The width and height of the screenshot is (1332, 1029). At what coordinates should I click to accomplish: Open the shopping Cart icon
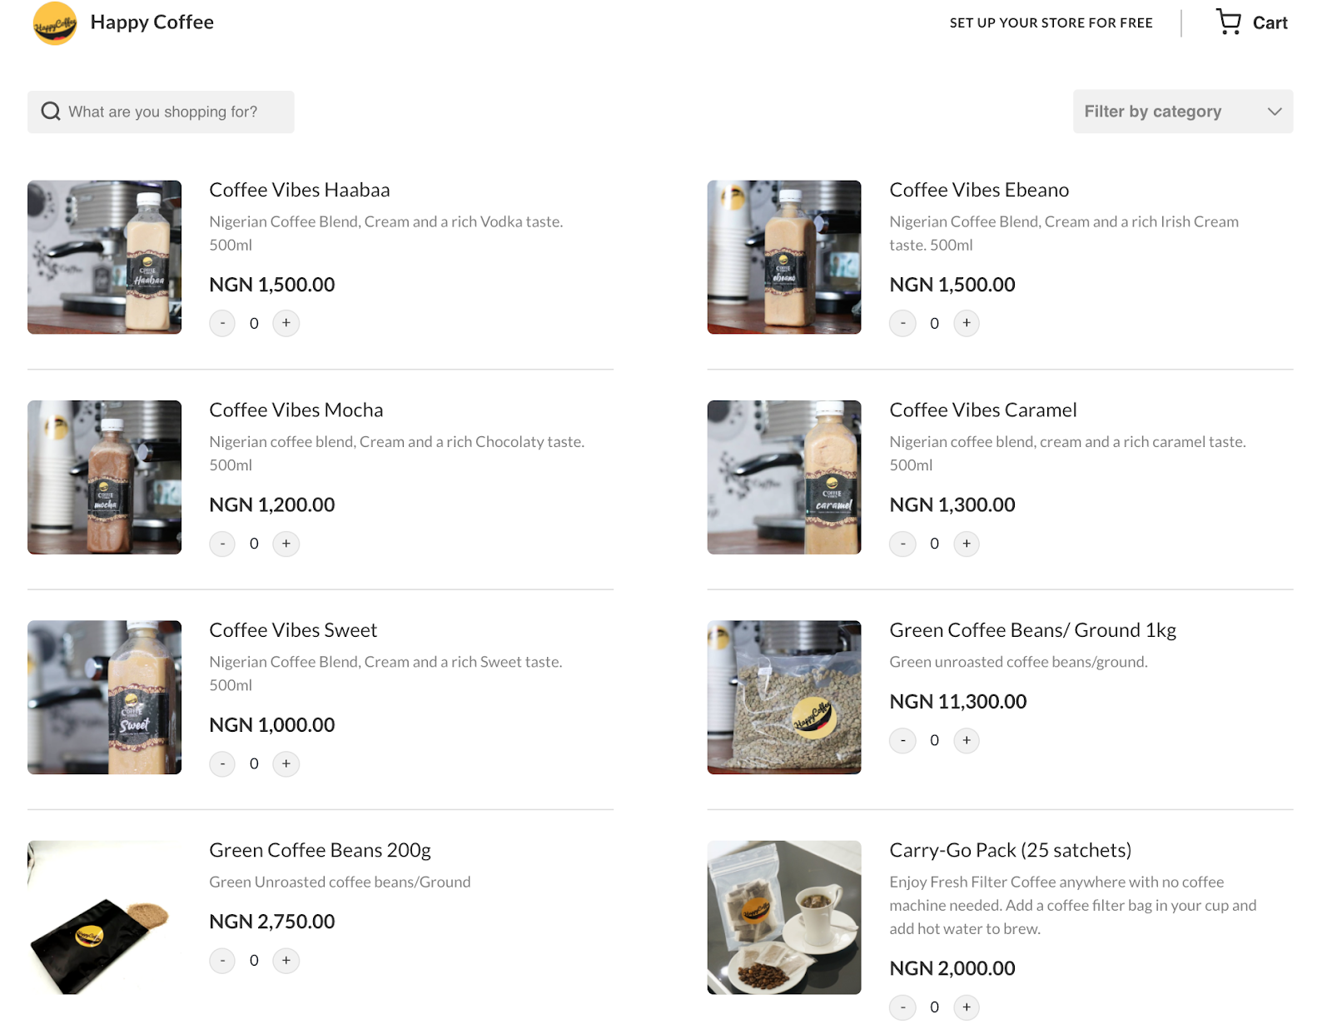1228,22
